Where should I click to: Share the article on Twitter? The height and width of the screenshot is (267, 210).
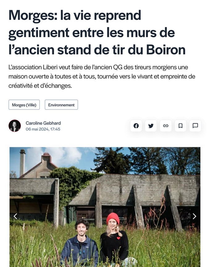(x=151, y=126)
